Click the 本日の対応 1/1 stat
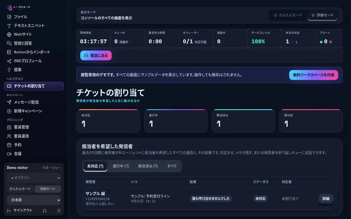The width and height of the screenshot is (351, 219). (x=299, y=38)
